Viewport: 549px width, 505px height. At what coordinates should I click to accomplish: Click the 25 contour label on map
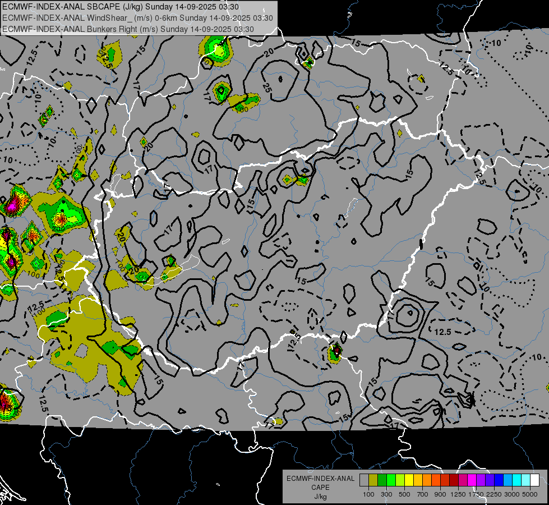267,88
